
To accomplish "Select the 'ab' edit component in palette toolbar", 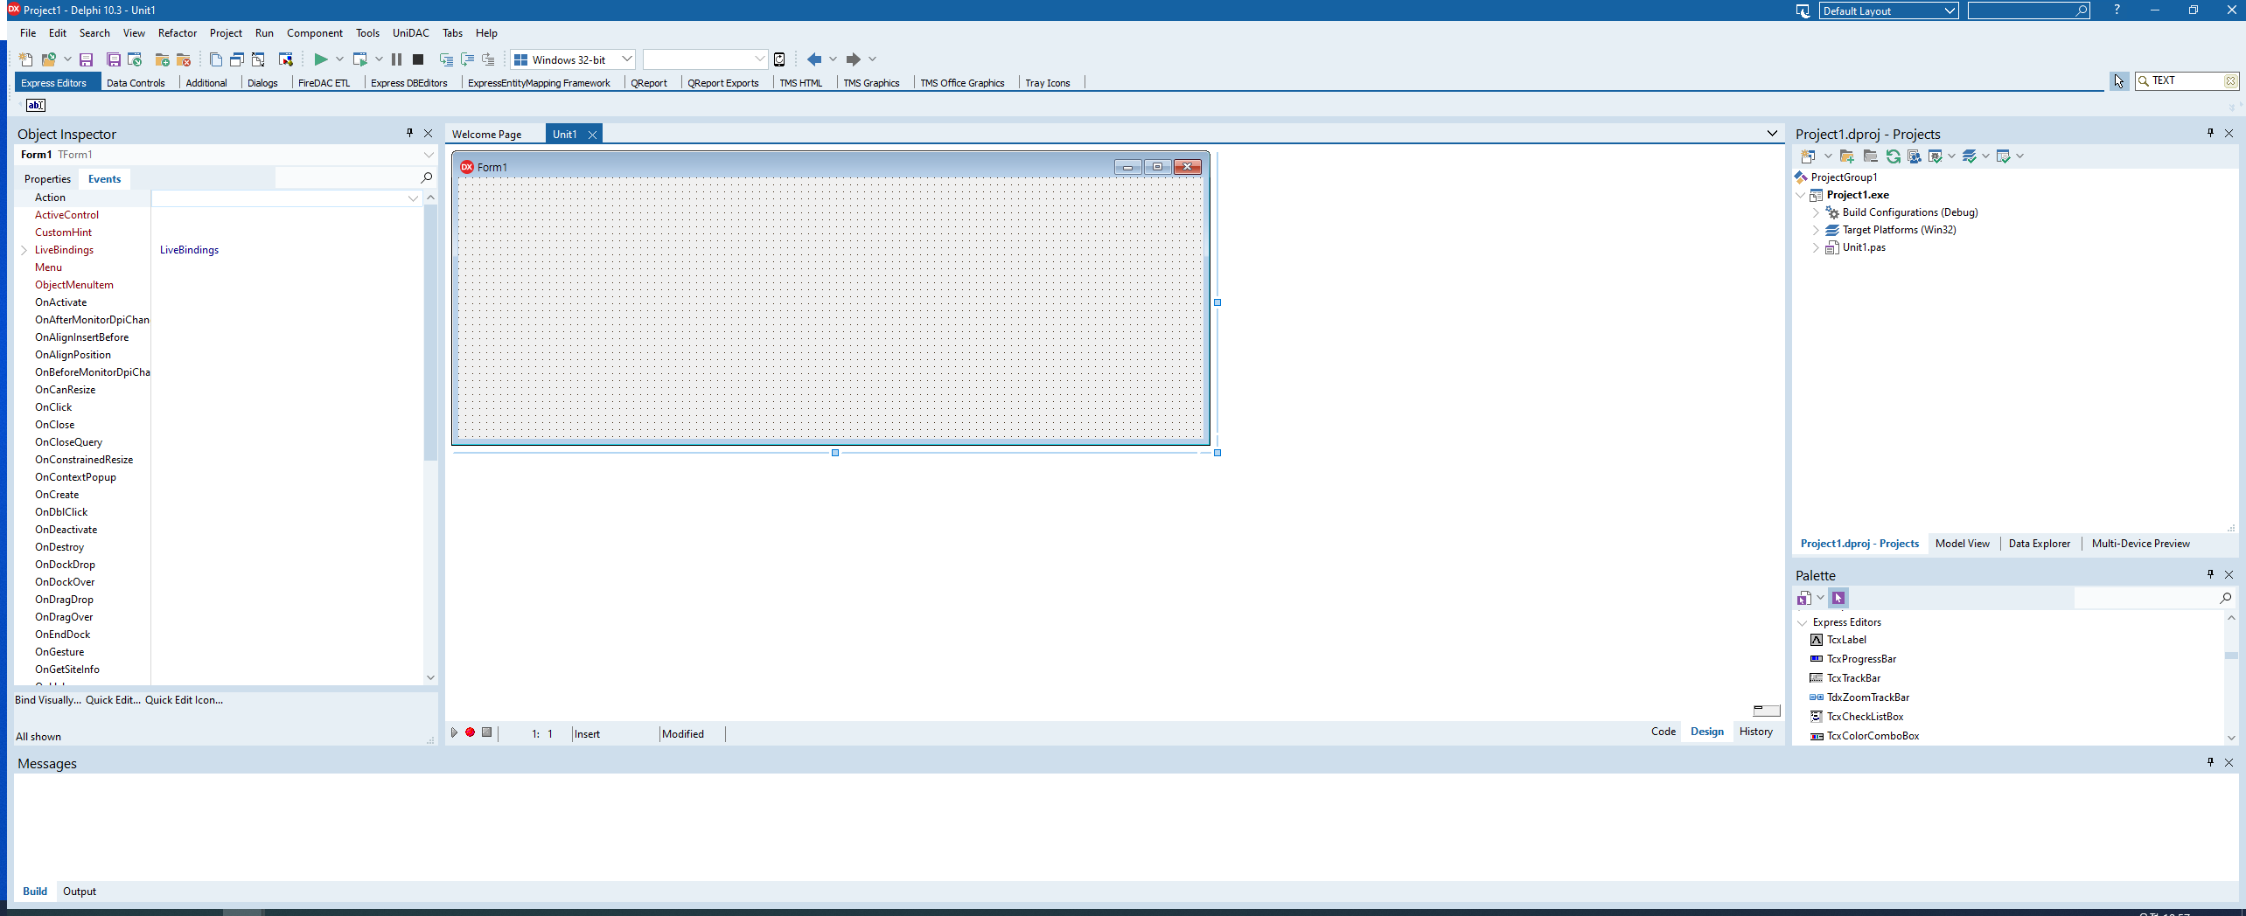I will tap(36, 105).
